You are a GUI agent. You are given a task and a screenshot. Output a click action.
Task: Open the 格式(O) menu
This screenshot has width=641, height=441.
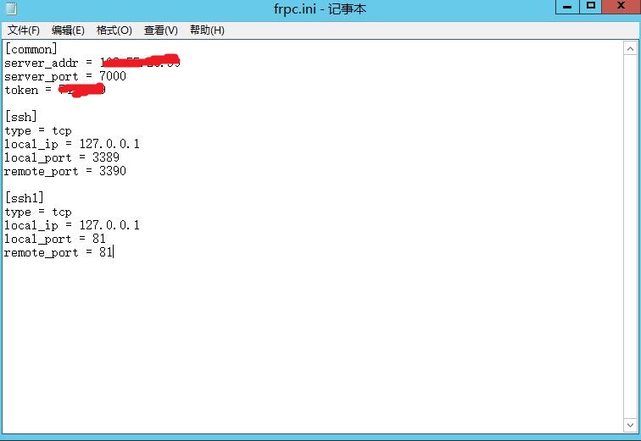coord(114,30)
